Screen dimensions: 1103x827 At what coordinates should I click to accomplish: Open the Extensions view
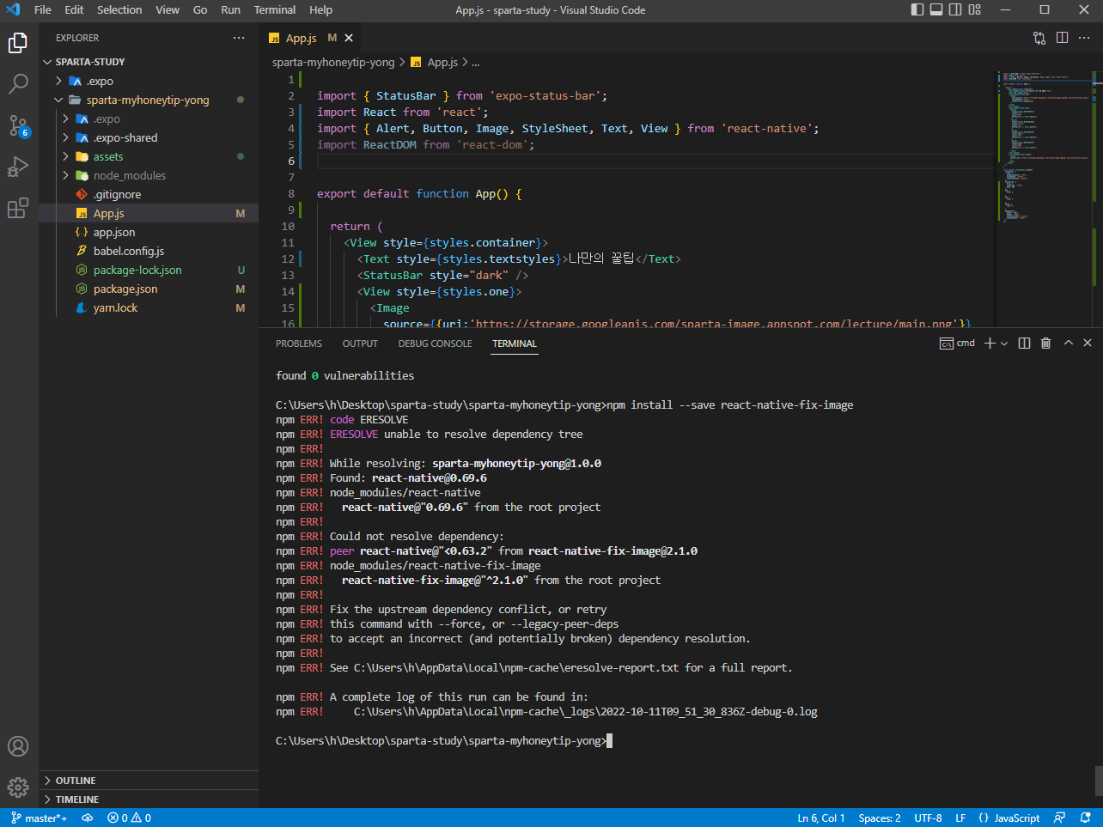(18, 208)
